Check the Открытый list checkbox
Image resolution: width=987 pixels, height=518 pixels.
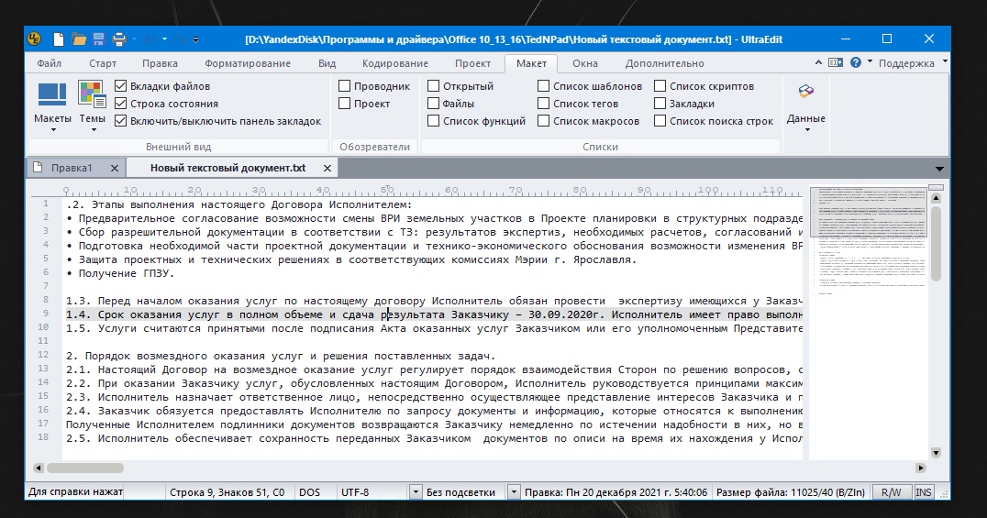click(x=433, y=85)
